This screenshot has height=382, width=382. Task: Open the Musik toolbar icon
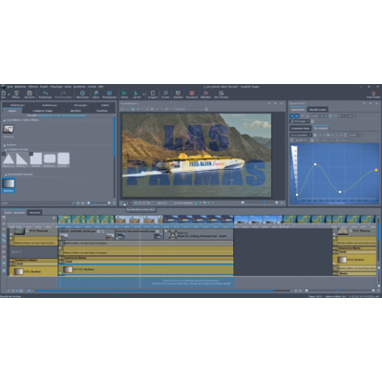coord(95,94)
